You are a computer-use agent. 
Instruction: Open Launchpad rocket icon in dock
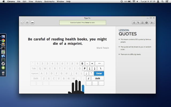pos(3,64)
